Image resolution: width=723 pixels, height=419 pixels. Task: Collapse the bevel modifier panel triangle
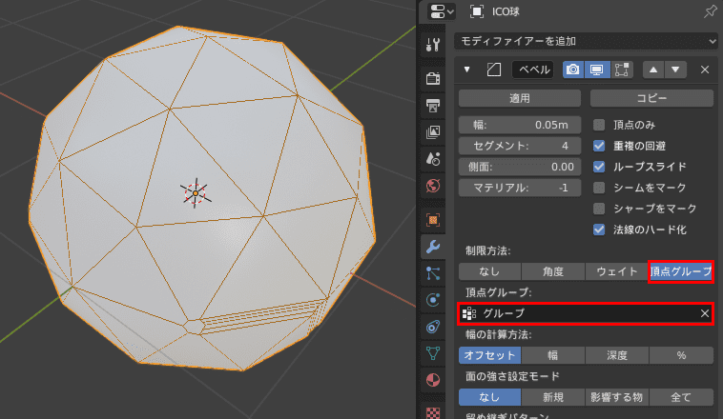tap(467, 70)
